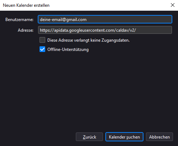Cancel with the Abbrechen button
178x146 pixels.
click(x=159, y=137)
